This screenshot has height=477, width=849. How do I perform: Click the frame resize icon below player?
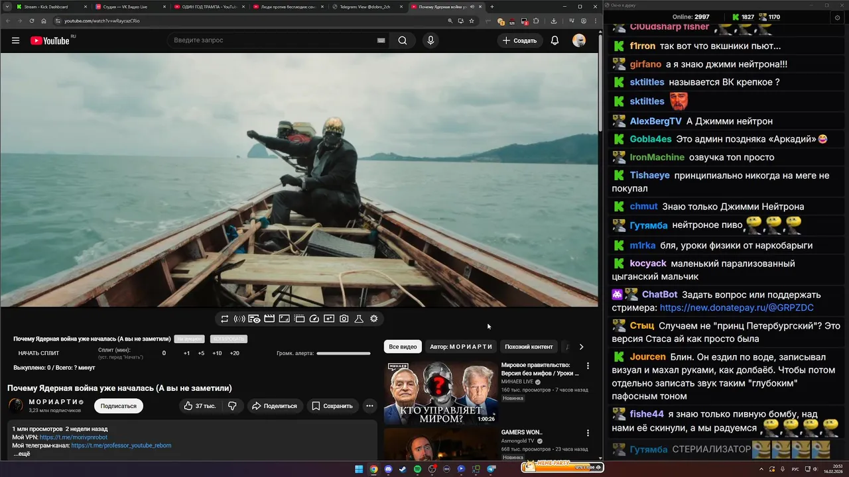pyautogui.click(x=284, y=319)
